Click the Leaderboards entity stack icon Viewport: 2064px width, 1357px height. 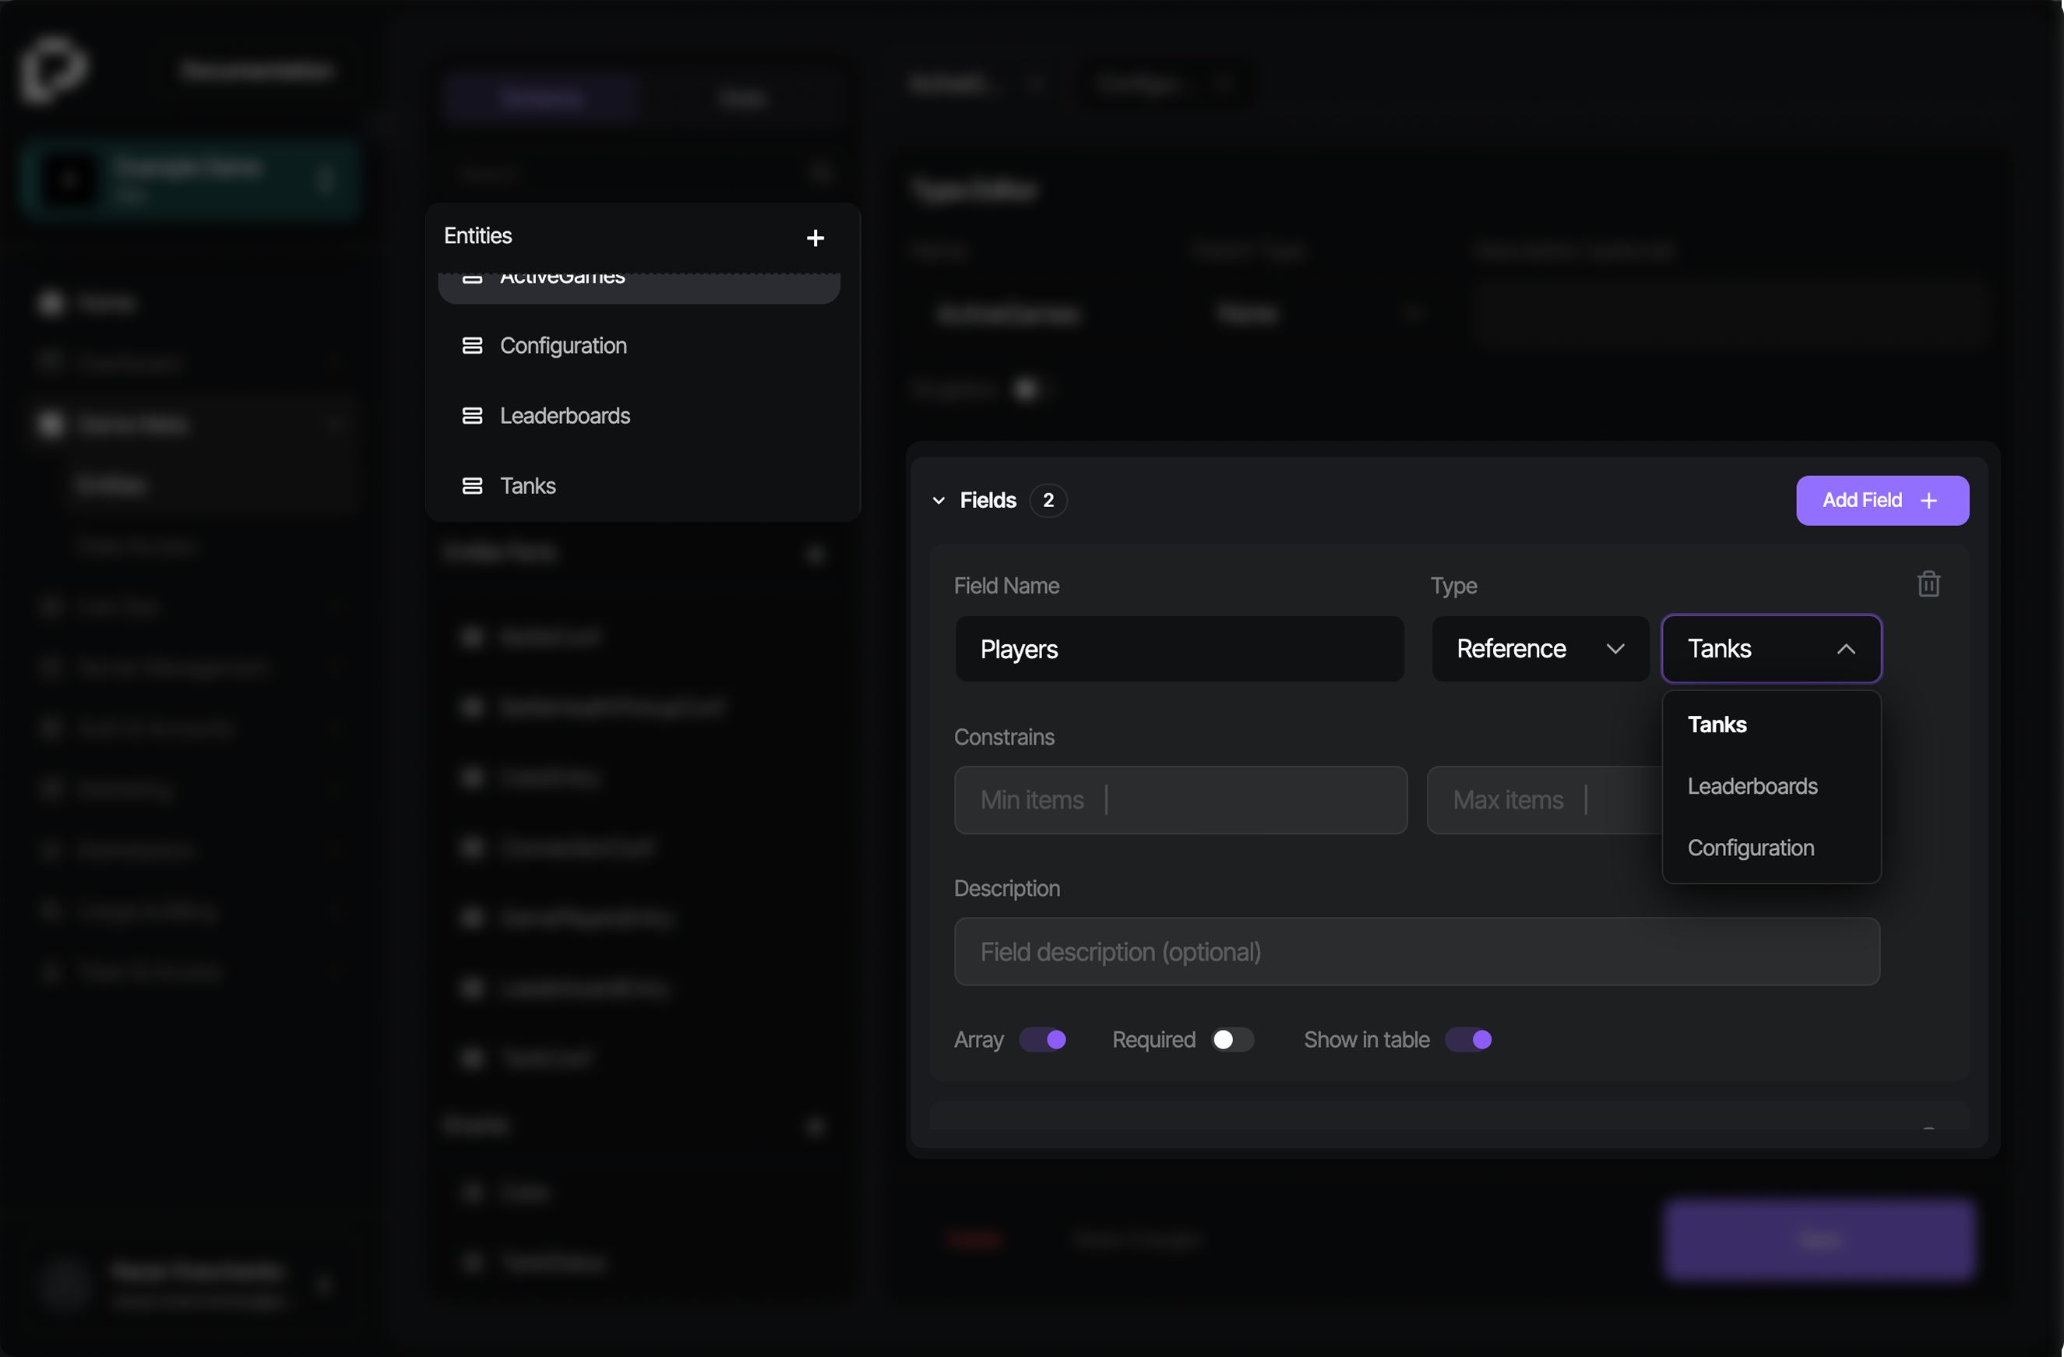(472, 416)
